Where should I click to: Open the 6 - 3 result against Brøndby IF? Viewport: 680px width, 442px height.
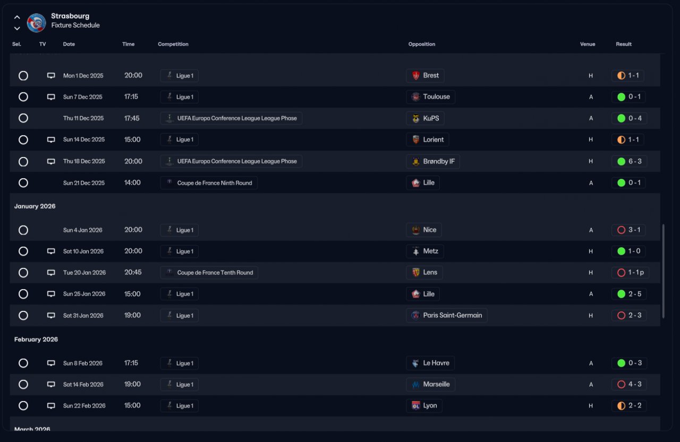click(x=635, y=161)
